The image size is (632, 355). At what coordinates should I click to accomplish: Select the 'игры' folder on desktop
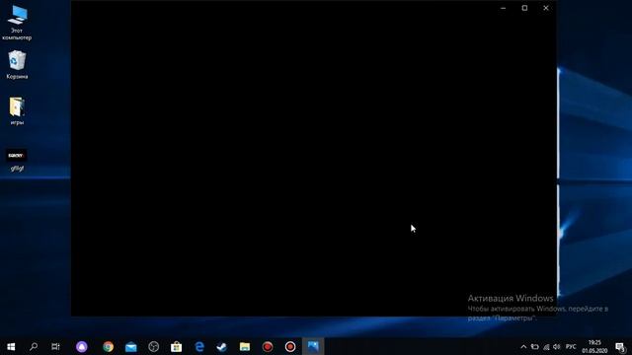(x=17, y=110)
